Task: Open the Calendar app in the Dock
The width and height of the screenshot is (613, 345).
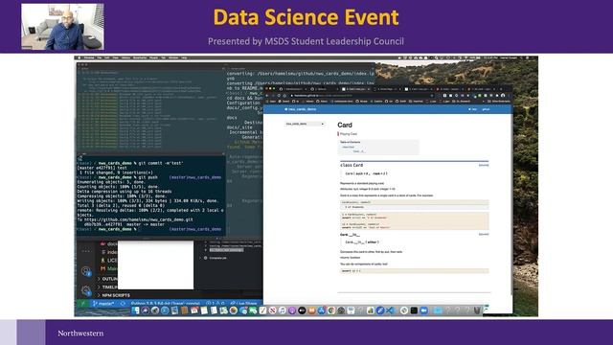Action: coord(194,310)
